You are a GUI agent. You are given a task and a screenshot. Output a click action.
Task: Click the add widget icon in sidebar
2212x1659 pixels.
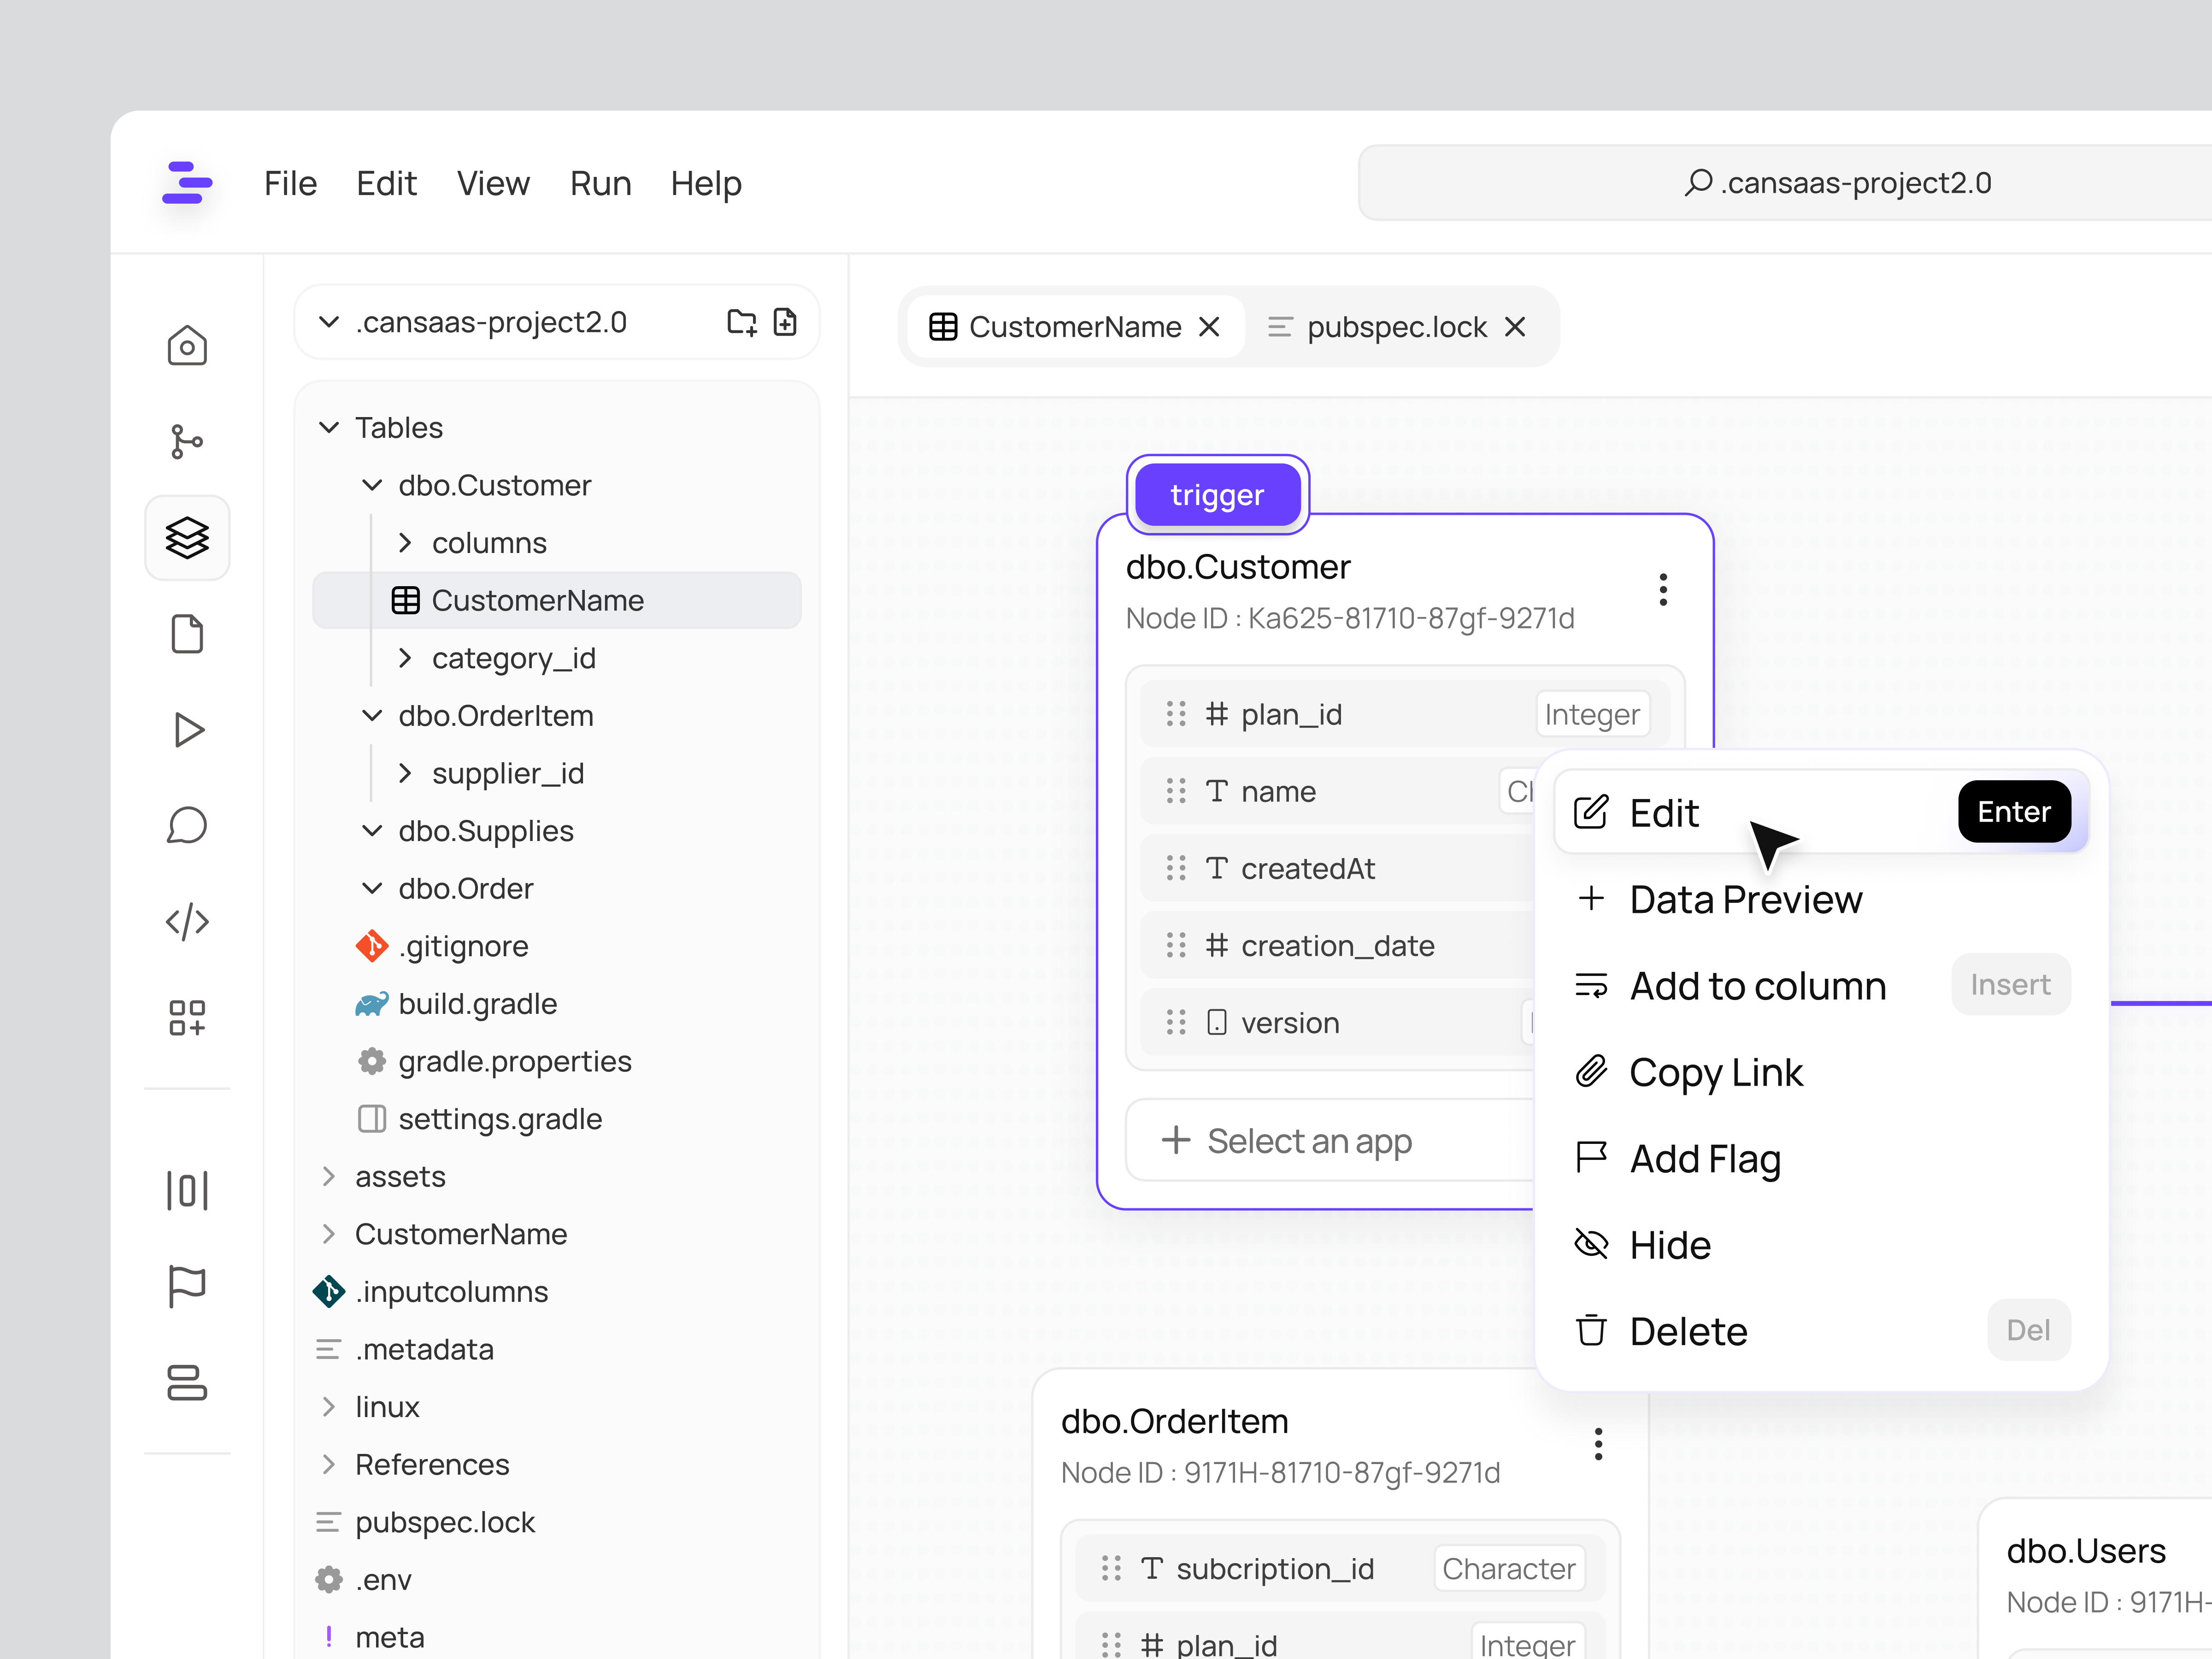click(187, 1017)
